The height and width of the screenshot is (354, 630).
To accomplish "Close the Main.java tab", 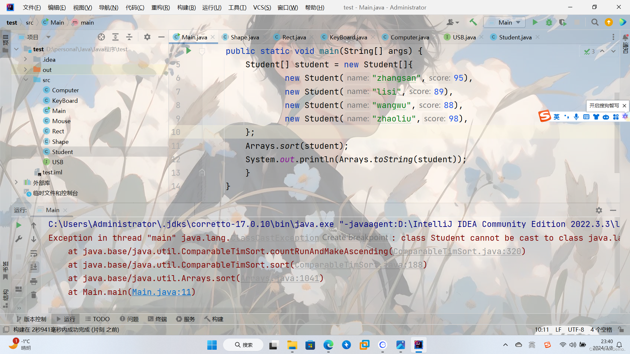I will click(213, 37).
